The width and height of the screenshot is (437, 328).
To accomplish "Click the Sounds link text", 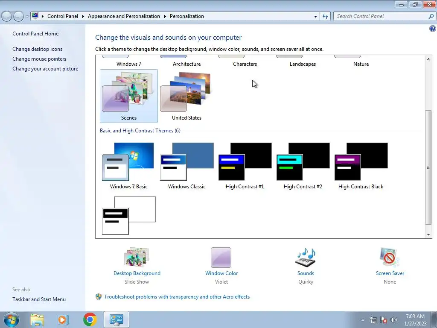I will 306,273.
